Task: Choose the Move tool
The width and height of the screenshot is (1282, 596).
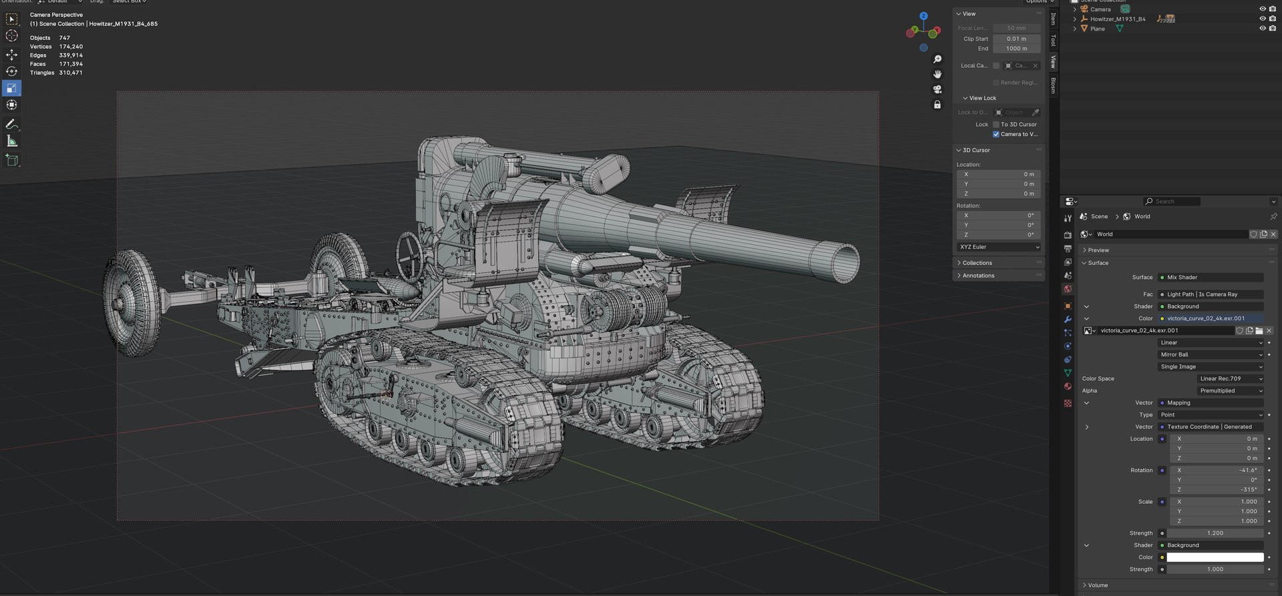Action: (x=11, y=55)
